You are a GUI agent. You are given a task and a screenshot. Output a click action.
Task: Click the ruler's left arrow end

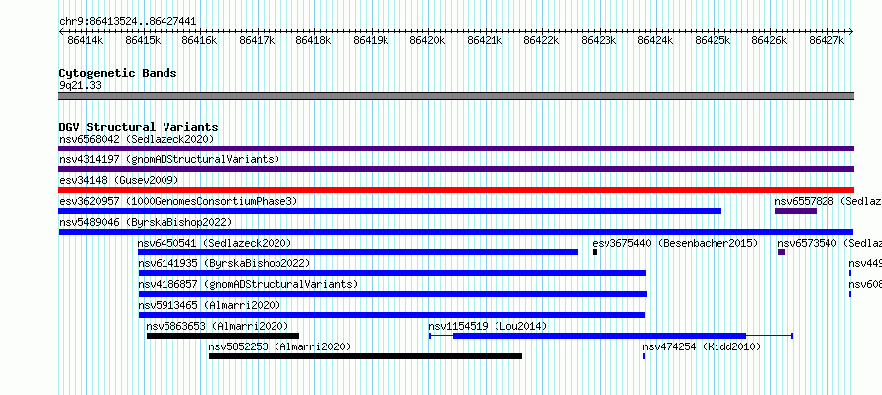pyautogui.click(x=60, y=31)
